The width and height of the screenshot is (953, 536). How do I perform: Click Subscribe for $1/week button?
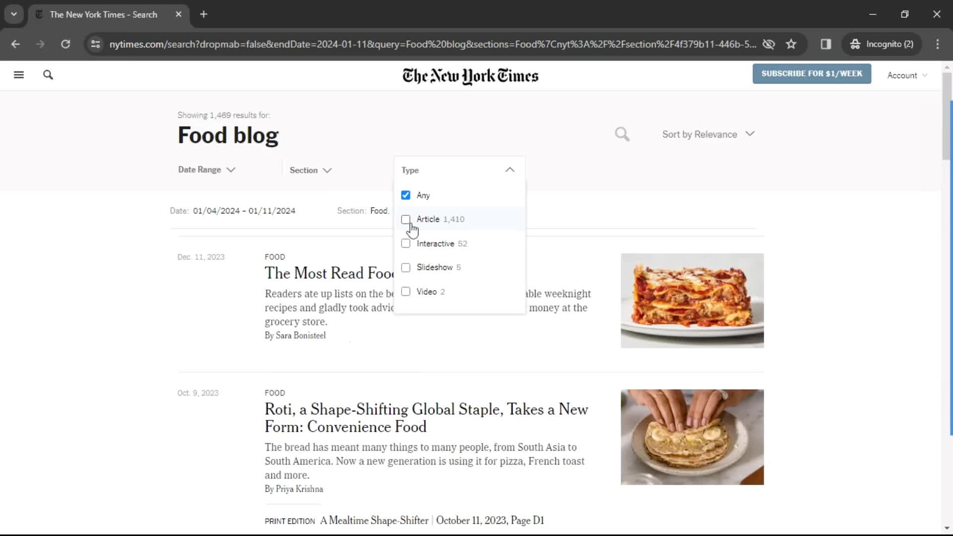(812, 73)
